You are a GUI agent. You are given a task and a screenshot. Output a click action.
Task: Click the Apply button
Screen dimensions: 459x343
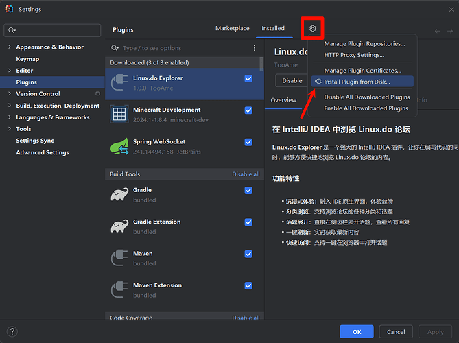click(435, 331)
